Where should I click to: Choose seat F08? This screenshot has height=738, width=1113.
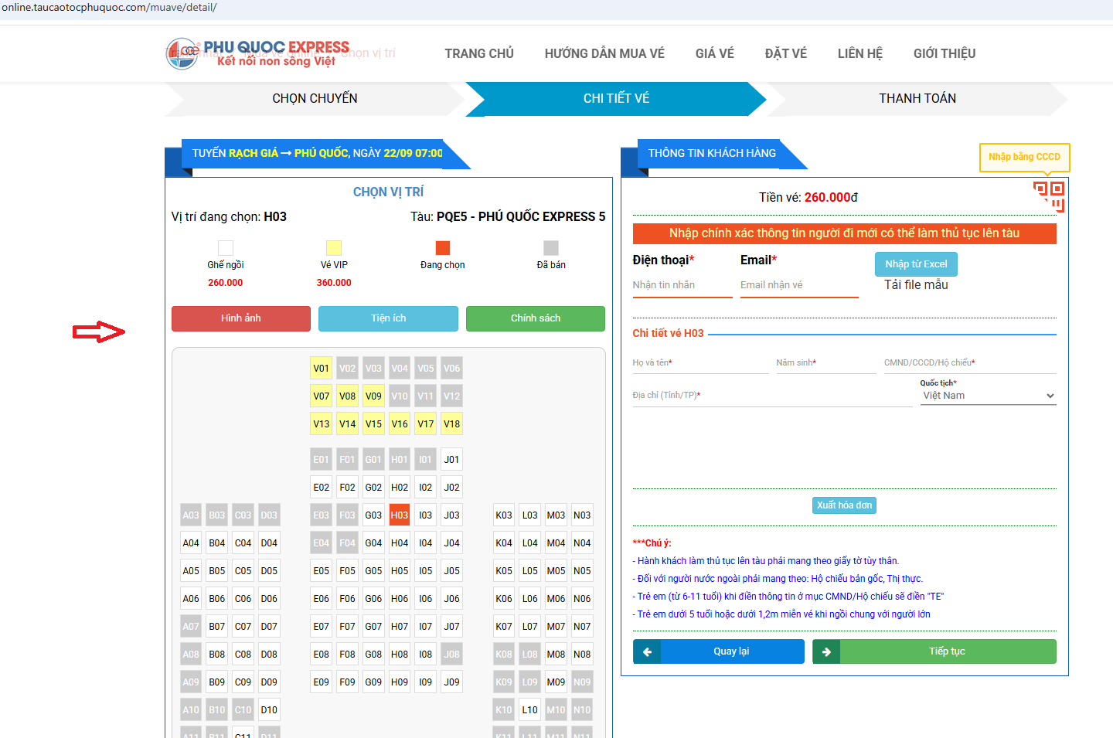tap(348, 655)
